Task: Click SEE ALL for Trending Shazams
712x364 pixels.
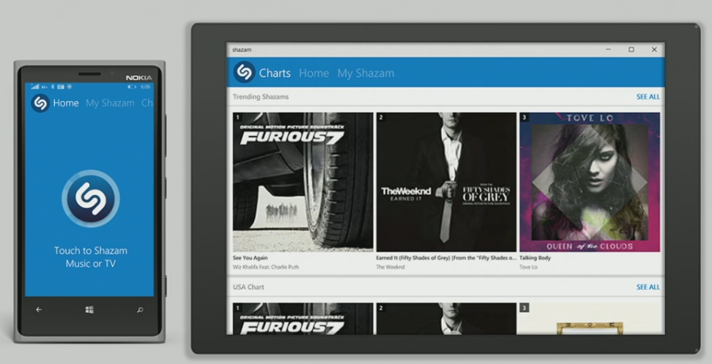Action: 648,96
